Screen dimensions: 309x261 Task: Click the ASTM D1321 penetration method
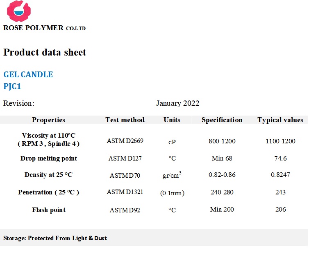[125, 192]
